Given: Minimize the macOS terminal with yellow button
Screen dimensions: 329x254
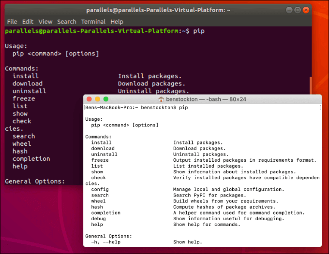Looking at the screenshot, I should click(98, 99).
